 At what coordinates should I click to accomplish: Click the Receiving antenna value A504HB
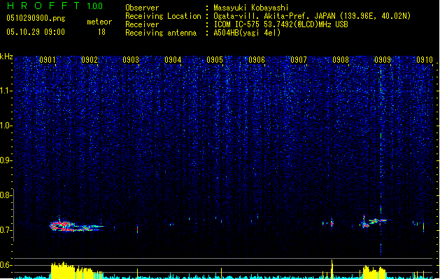tap(247, 33)
